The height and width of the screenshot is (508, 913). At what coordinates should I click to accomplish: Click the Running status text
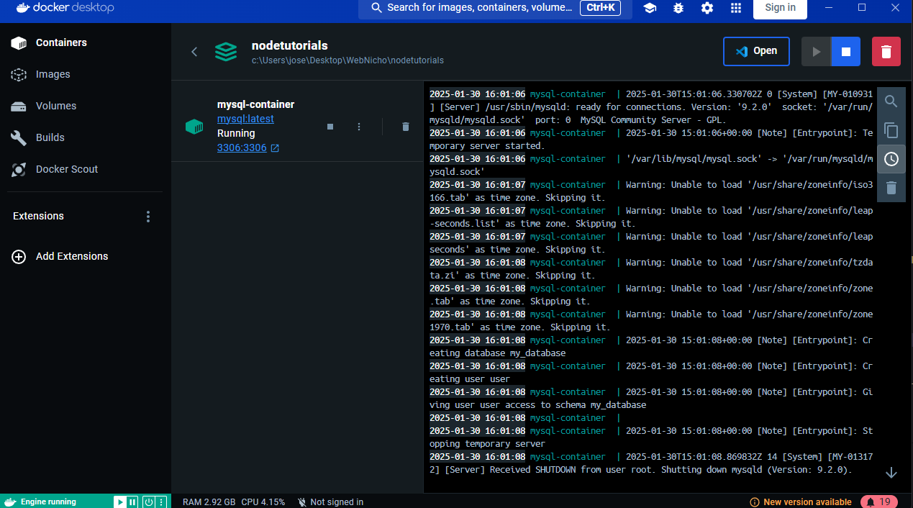(236, 133)
